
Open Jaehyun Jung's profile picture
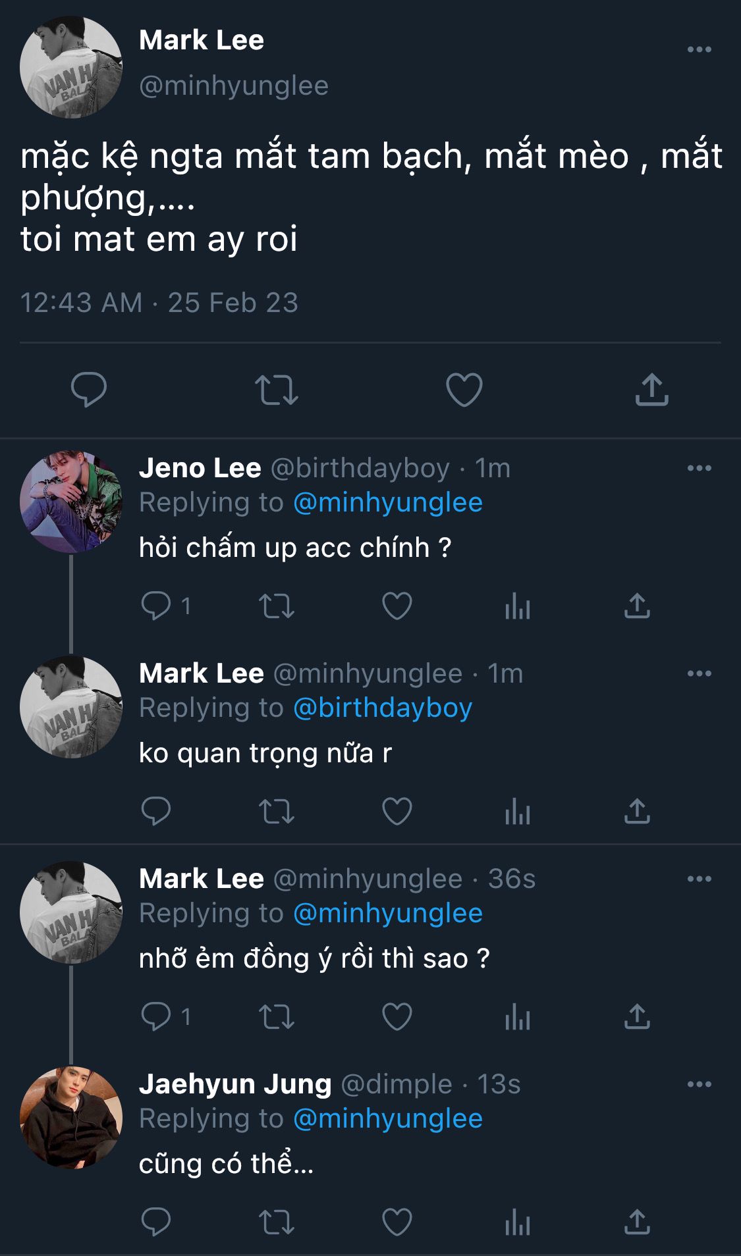click(x=71, y=1118)
